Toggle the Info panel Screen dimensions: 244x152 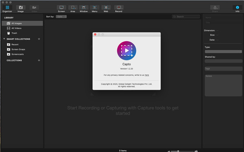click(x=237, y=9)
